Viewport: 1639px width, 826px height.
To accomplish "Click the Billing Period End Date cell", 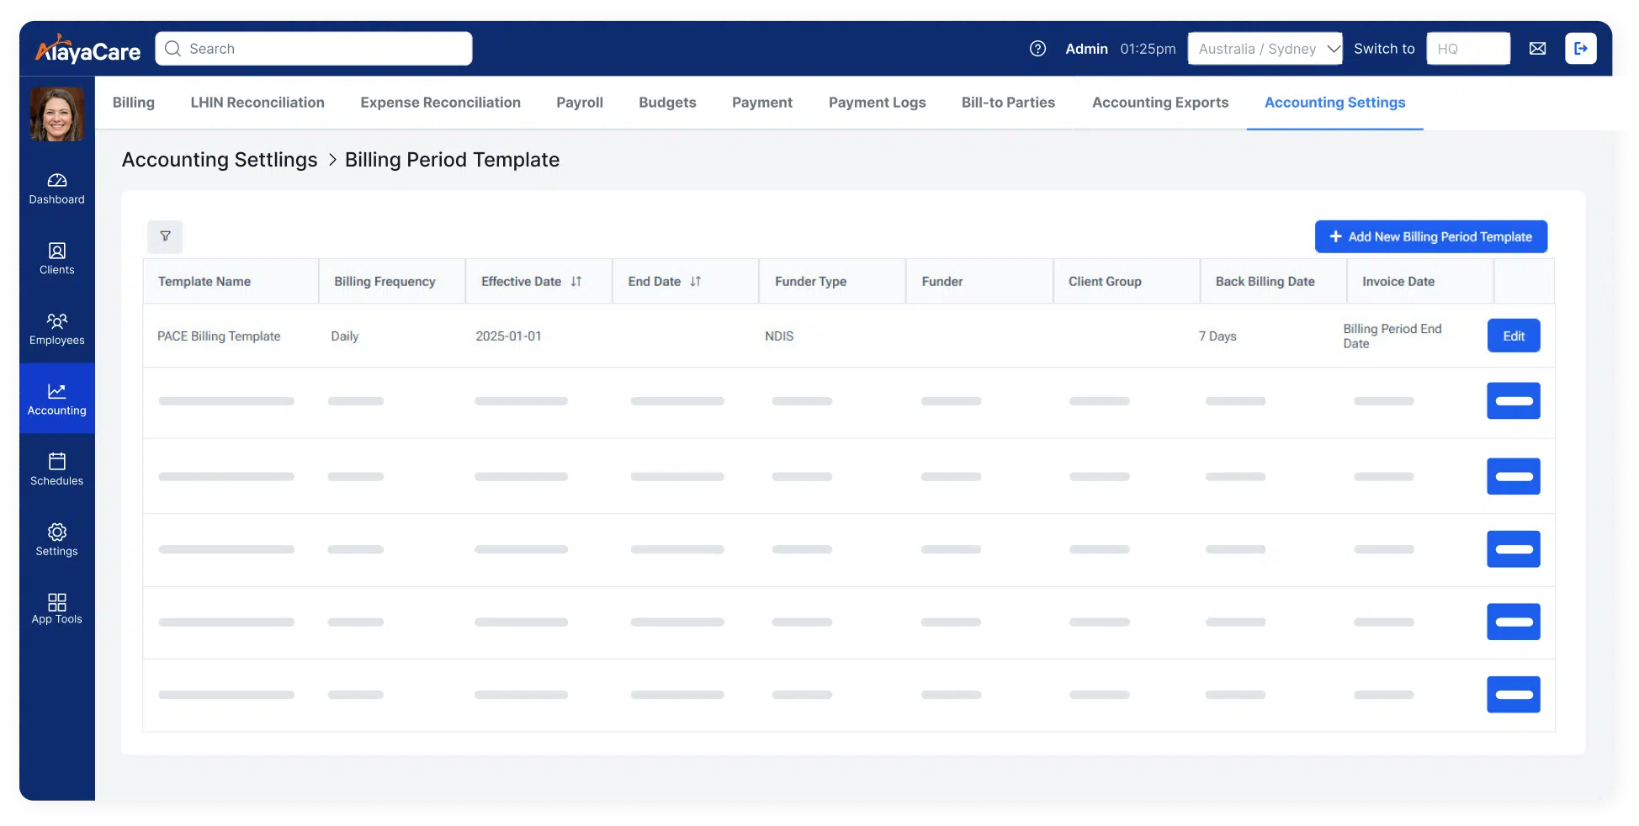I will (1392, 336).
